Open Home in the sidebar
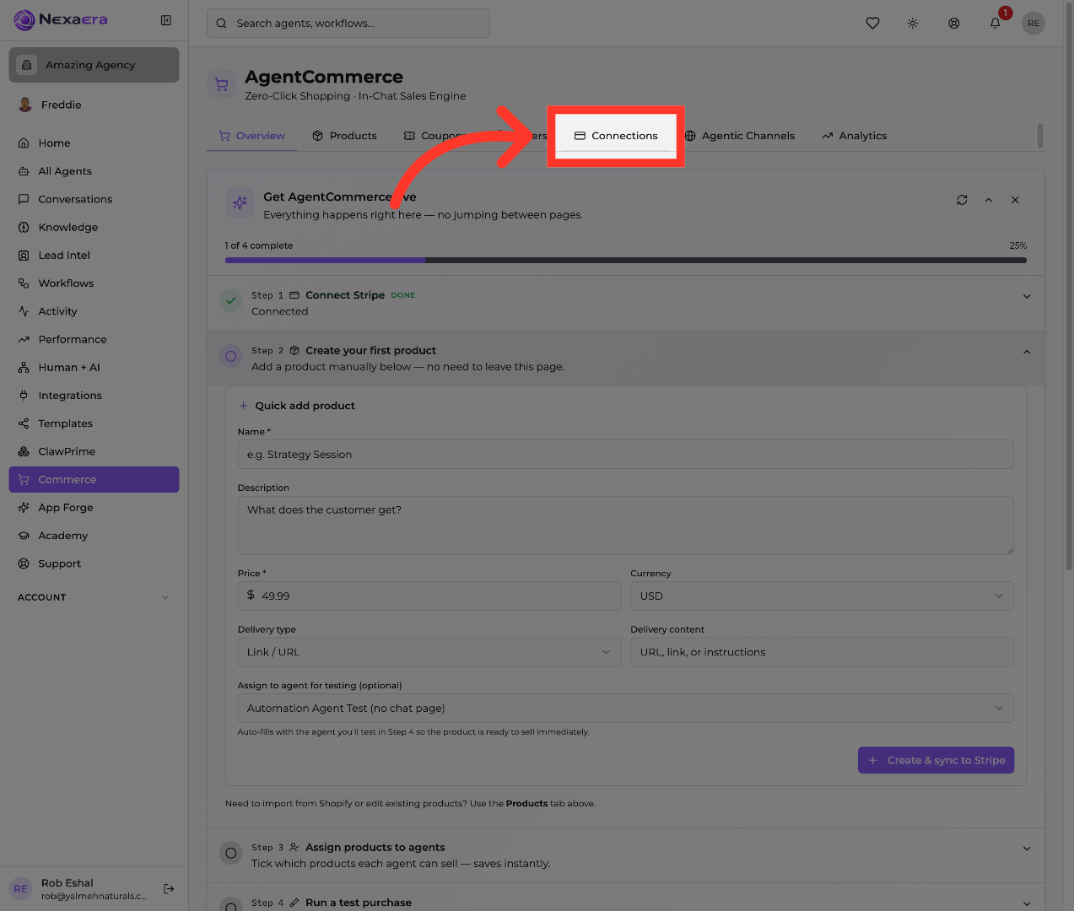 pos(94,143)
